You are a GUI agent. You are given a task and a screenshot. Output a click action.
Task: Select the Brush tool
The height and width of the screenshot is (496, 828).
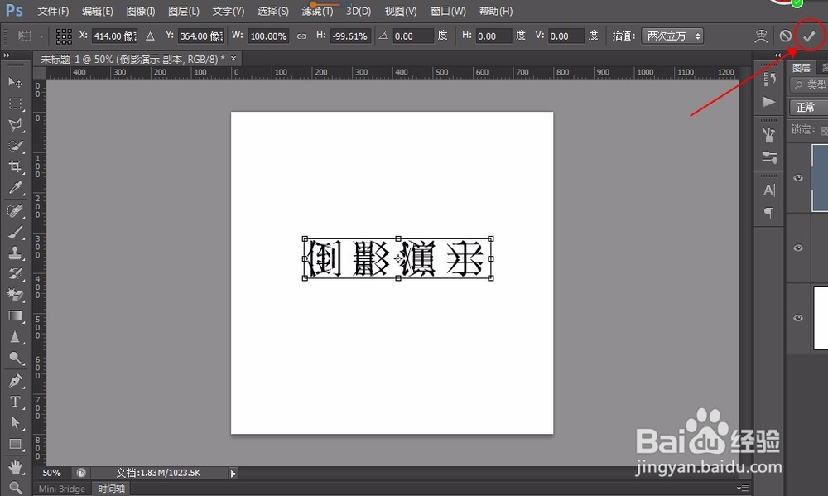[x=15, y=233]
